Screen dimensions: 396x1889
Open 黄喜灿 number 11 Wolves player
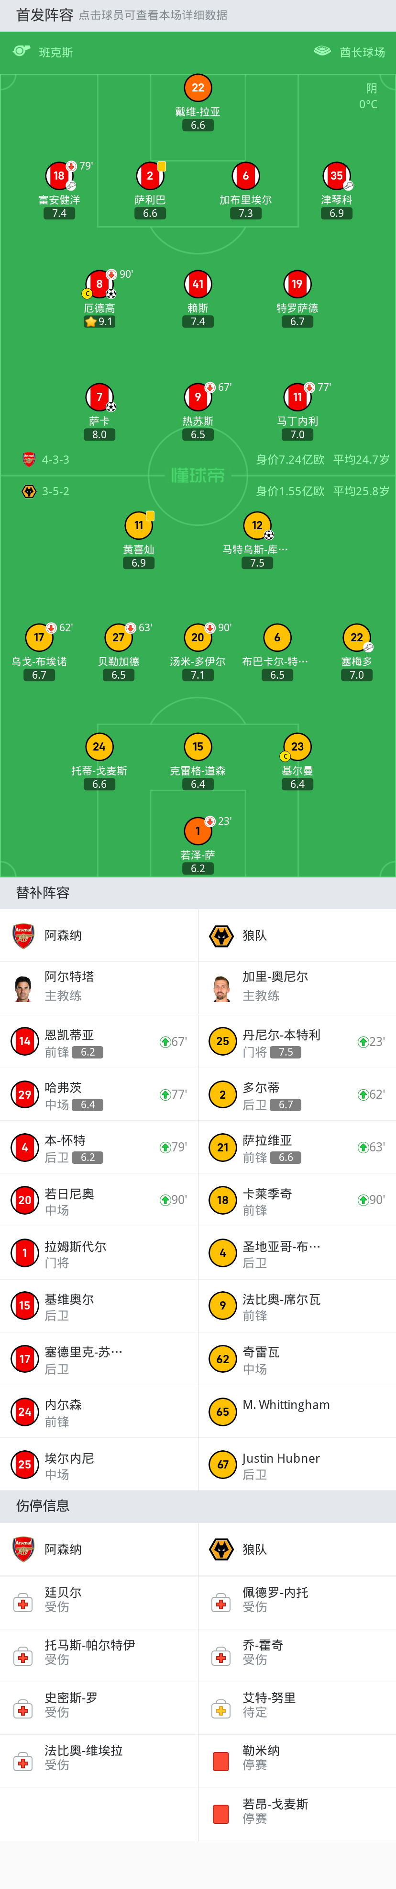point(138,525)
